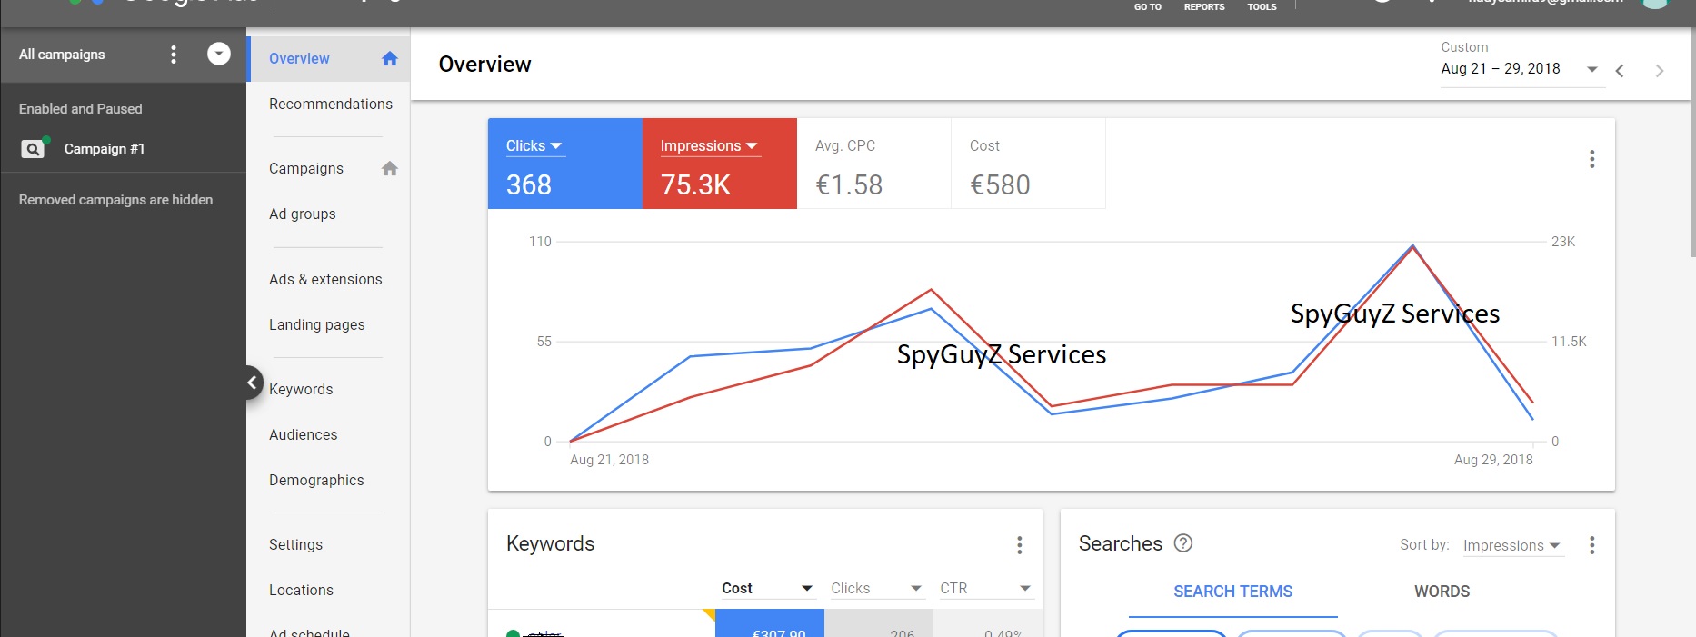Screen dimensions: 1696x637
Task: Click the Overview page heading
Action: 484,65
